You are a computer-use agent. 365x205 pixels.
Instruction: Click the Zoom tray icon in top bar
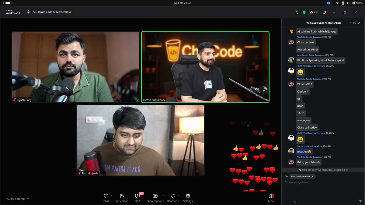[x=328, y=3]
